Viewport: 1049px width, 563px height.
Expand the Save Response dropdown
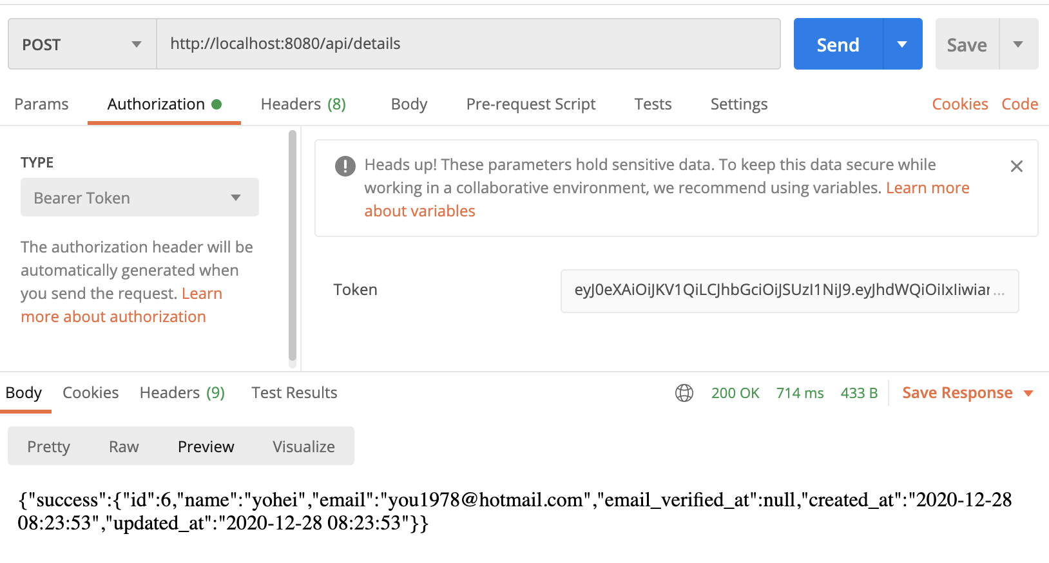click(1029, 394)
